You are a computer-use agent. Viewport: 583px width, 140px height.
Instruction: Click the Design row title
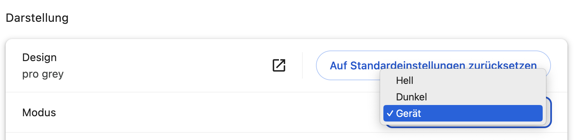pyautogui.click(x=39, y=57)
